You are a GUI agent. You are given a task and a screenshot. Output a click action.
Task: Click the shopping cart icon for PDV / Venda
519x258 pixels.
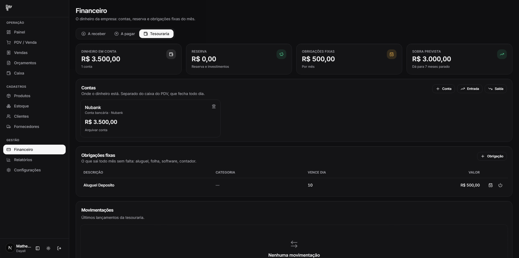9,42
